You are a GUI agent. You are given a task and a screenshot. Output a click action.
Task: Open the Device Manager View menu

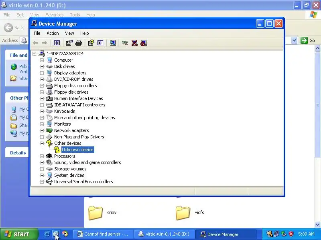(x=69, y=33)
